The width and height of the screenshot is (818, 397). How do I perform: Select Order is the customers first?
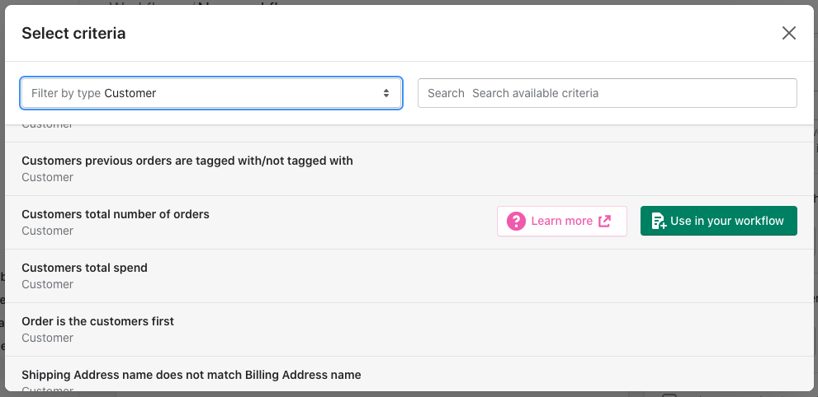[x=409, y=330]
